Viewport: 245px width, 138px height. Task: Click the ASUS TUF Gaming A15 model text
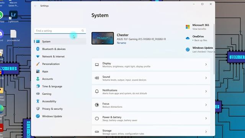141,39
